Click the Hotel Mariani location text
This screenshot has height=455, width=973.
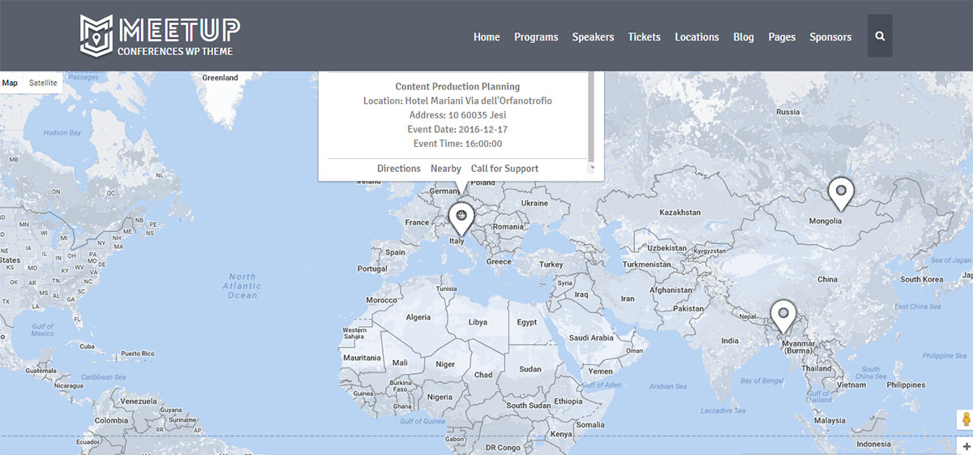(457, 101)
